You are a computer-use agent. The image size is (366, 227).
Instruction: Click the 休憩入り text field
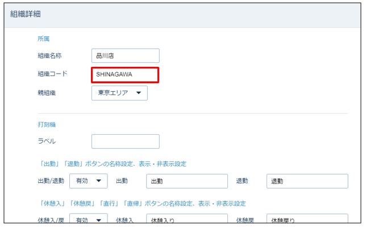tap(186, 220)
